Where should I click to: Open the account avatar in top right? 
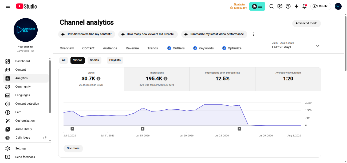pos(338,6)
